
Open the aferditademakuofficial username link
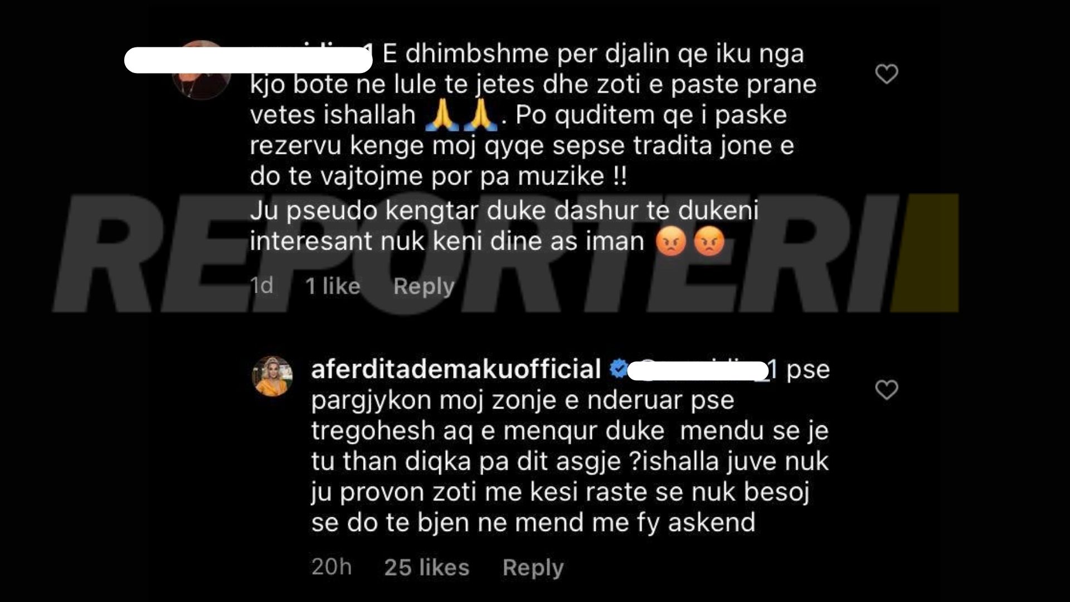456,370
